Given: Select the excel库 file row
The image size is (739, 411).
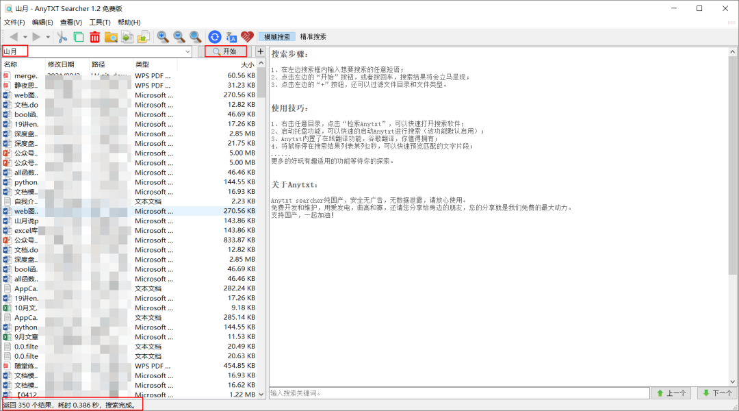Looking at the screenshot, I should [x=129, y=230].
